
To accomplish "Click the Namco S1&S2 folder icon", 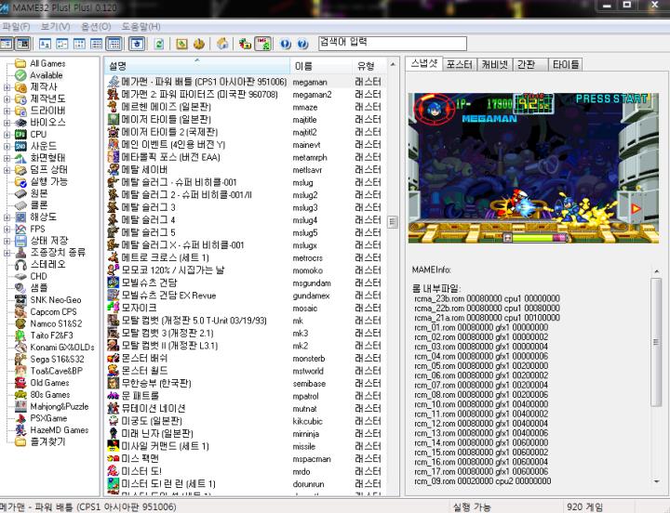I will pyautogui.click(x=20, y=323).
